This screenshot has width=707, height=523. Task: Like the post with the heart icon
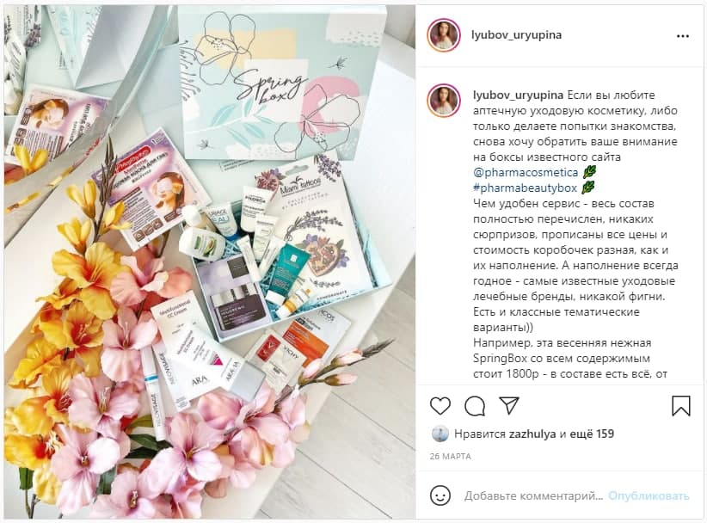pyautogui.click(x=440, y=406)
